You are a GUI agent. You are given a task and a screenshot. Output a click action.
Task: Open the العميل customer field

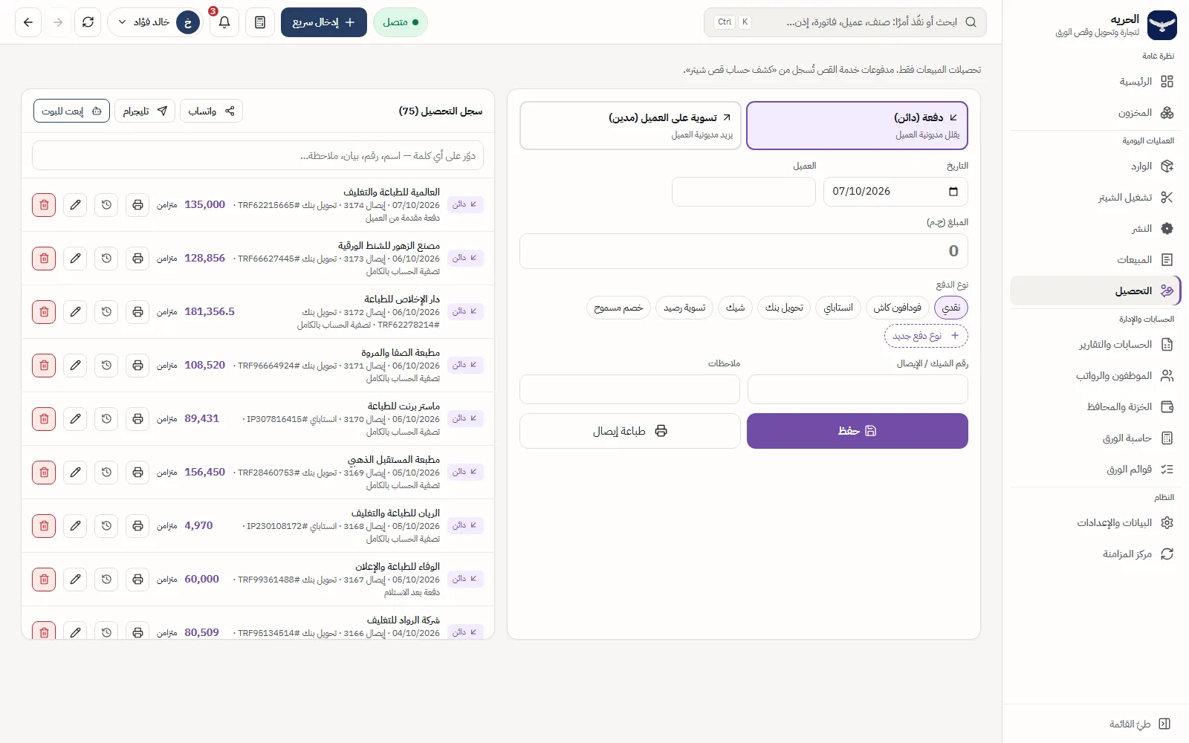[x=744, y=192]
